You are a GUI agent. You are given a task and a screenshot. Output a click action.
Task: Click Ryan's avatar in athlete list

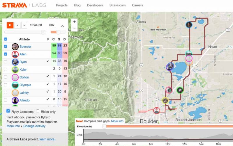(x=15, y=62)
